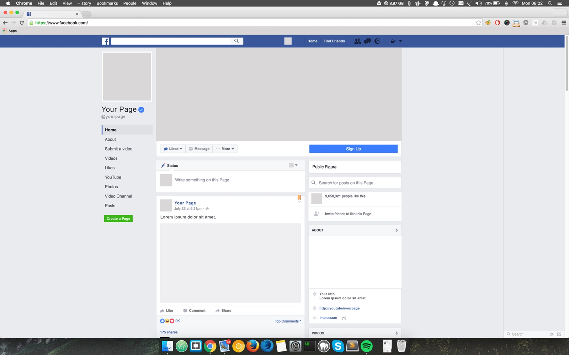569x355 pixels.
Task: Open the History menu
Action: tap(84, 3)
